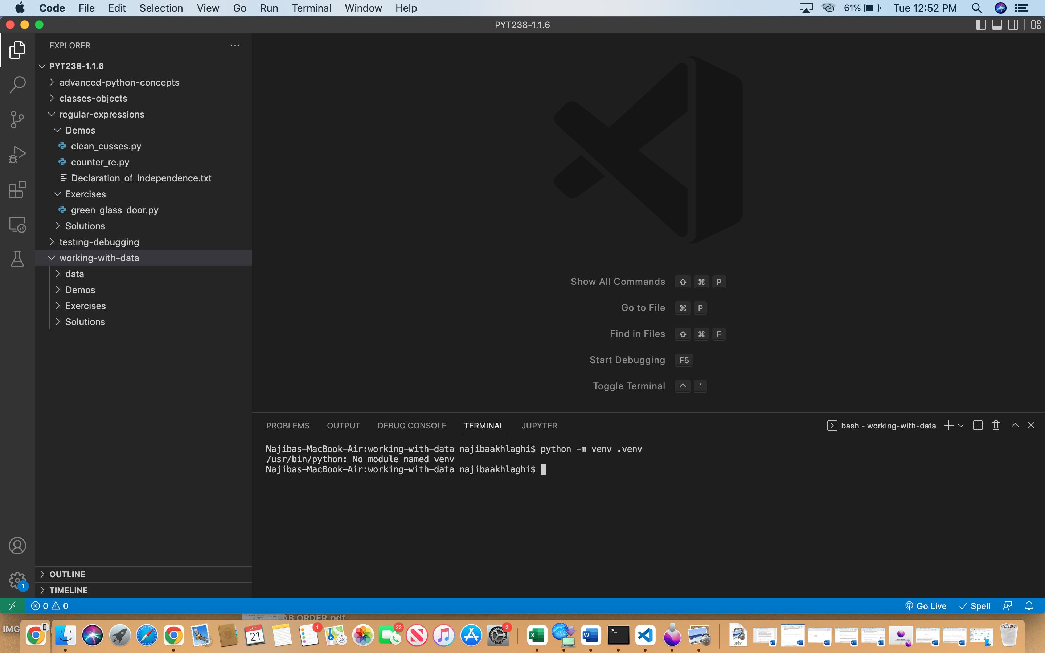This screenshot has height=653, width=1045.
Task: Switch to the DEBUG CONSOLE tab
Action: pos(412,426)
